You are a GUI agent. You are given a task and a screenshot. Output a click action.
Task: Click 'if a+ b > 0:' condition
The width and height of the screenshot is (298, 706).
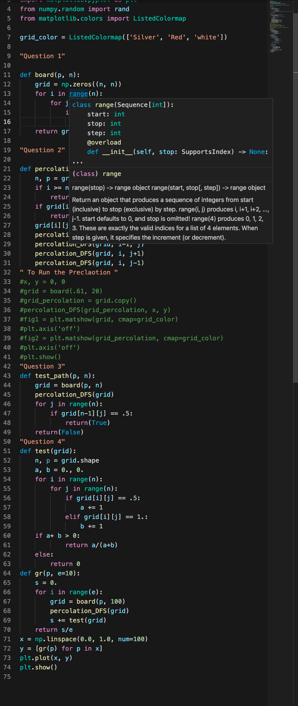(x=58, y=536)
